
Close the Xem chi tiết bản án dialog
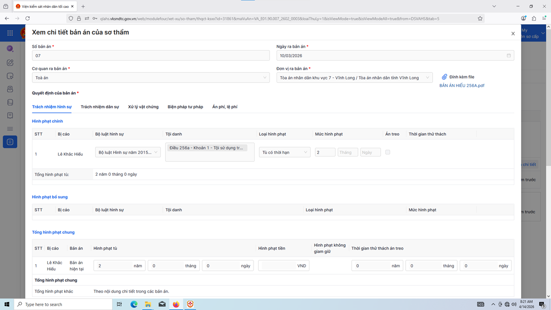(x=513, y=34)
